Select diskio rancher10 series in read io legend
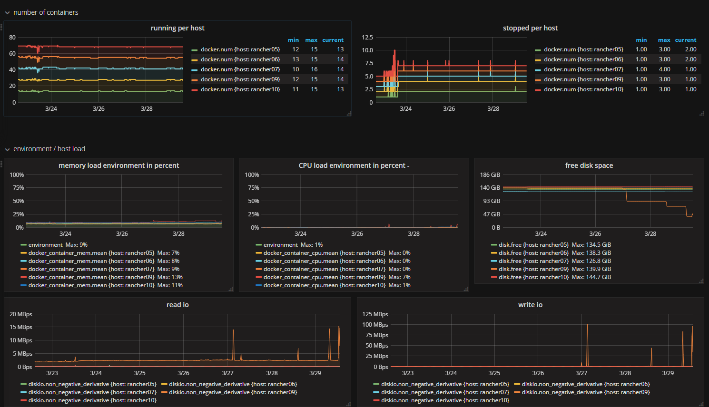 click(92, 400)
